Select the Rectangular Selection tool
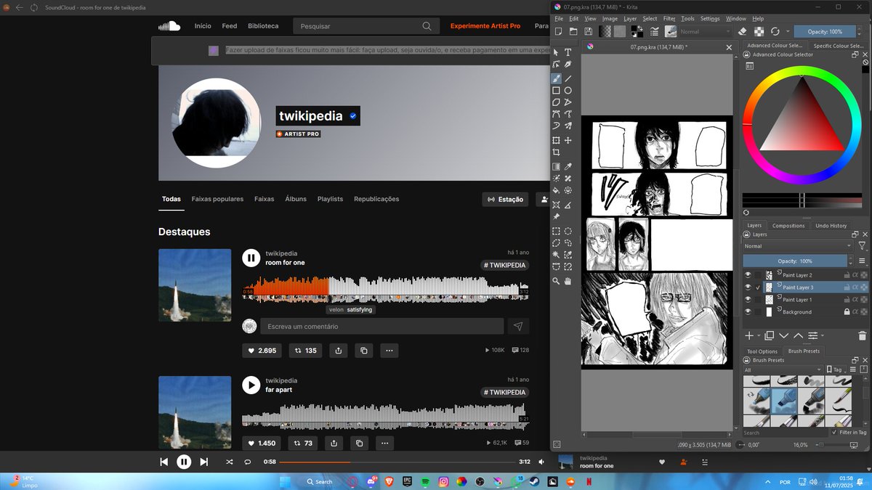The height and width of the screenshot is (490, 872). click(556, 231)
